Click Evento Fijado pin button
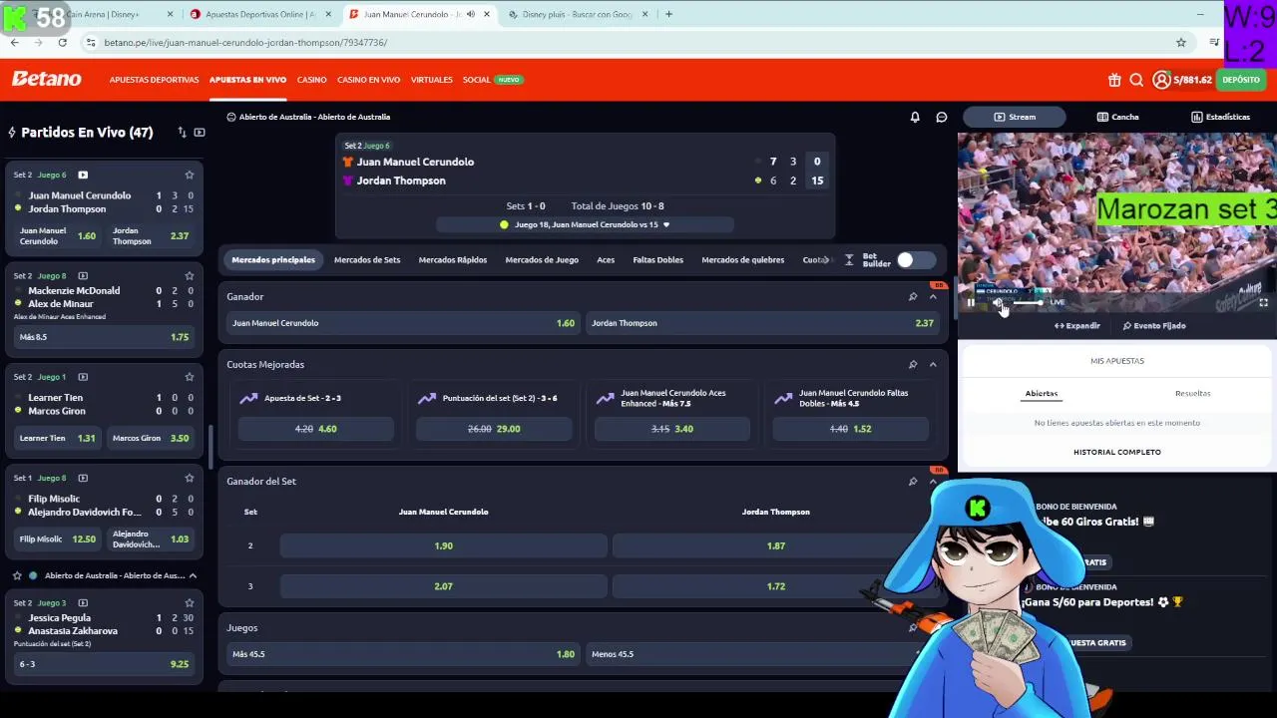Screen dimensions: 1277x718 [1154, 325]
